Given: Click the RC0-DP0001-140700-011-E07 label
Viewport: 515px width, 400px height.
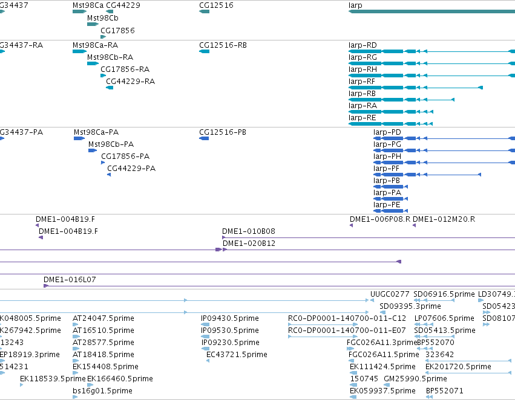Looking at the screenshot, I should tap(347, 331).
